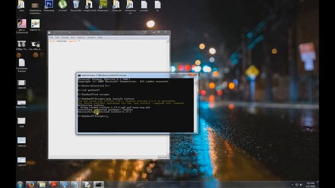Image resolution: width=335 pixels, height=188 pixels.
Task: Open the Help menu in IDLE
Action: 100,37
